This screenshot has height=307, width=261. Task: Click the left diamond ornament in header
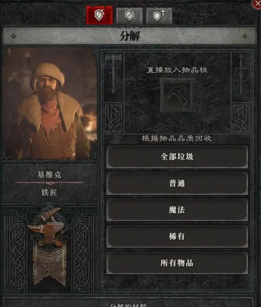point(13,36)
